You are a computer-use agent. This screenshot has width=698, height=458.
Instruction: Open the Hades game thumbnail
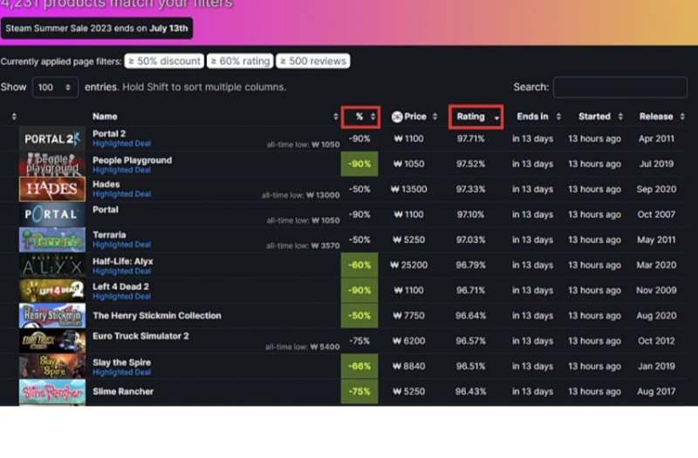click(52, 189)
